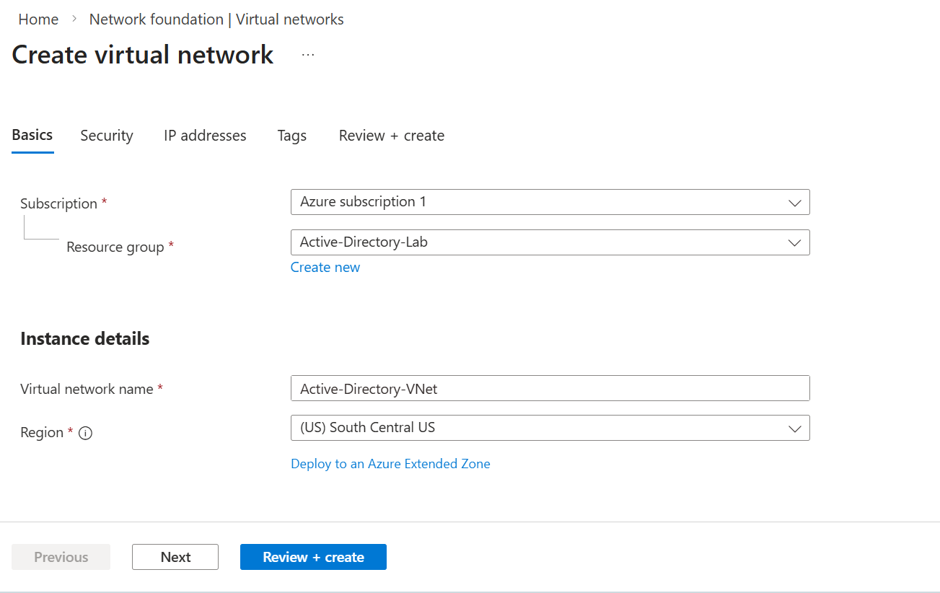940x593 pixels.
Task: Click the blue Review + create button
Action: 313,557
